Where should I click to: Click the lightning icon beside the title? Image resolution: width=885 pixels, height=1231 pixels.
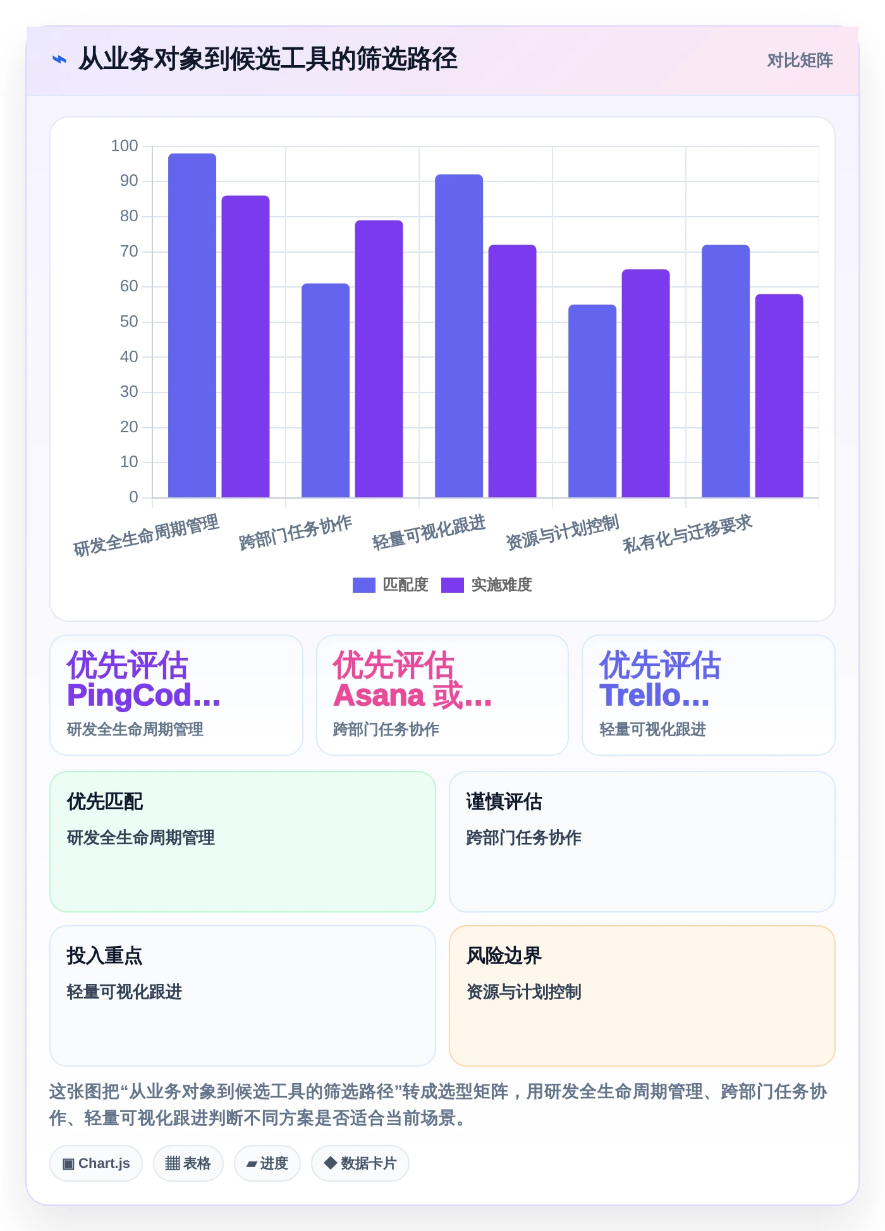click(59, 59)
